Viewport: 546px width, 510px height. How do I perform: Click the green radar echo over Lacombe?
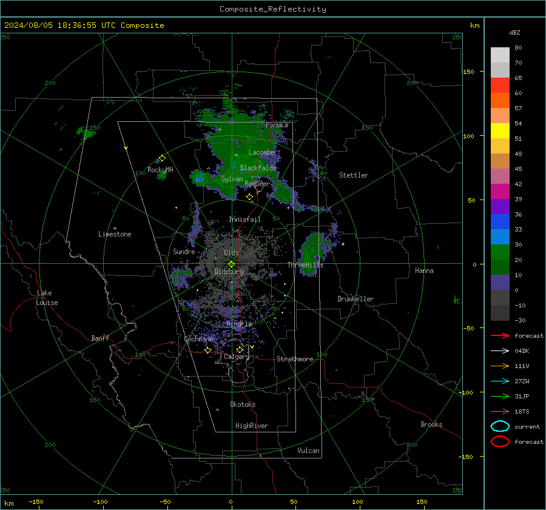point(240,146)
